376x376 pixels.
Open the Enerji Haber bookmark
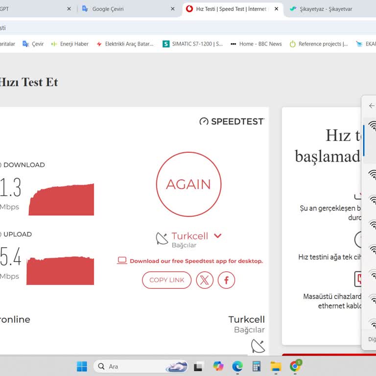pos(70,44)
